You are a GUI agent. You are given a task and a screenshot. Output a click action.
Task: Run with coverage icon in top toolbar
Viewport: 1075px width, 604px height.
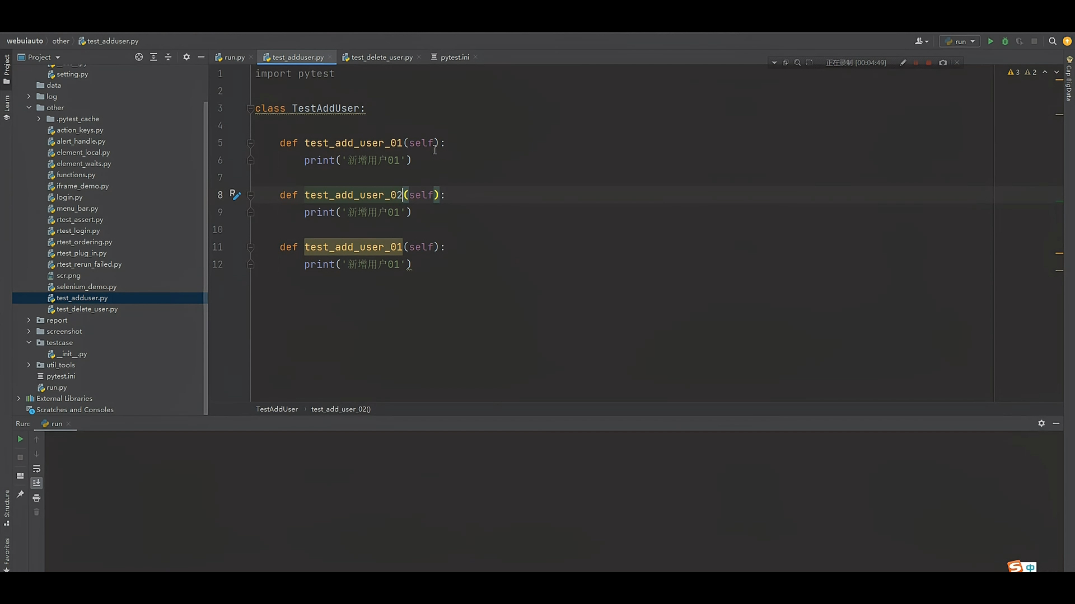click(1020, 41)
